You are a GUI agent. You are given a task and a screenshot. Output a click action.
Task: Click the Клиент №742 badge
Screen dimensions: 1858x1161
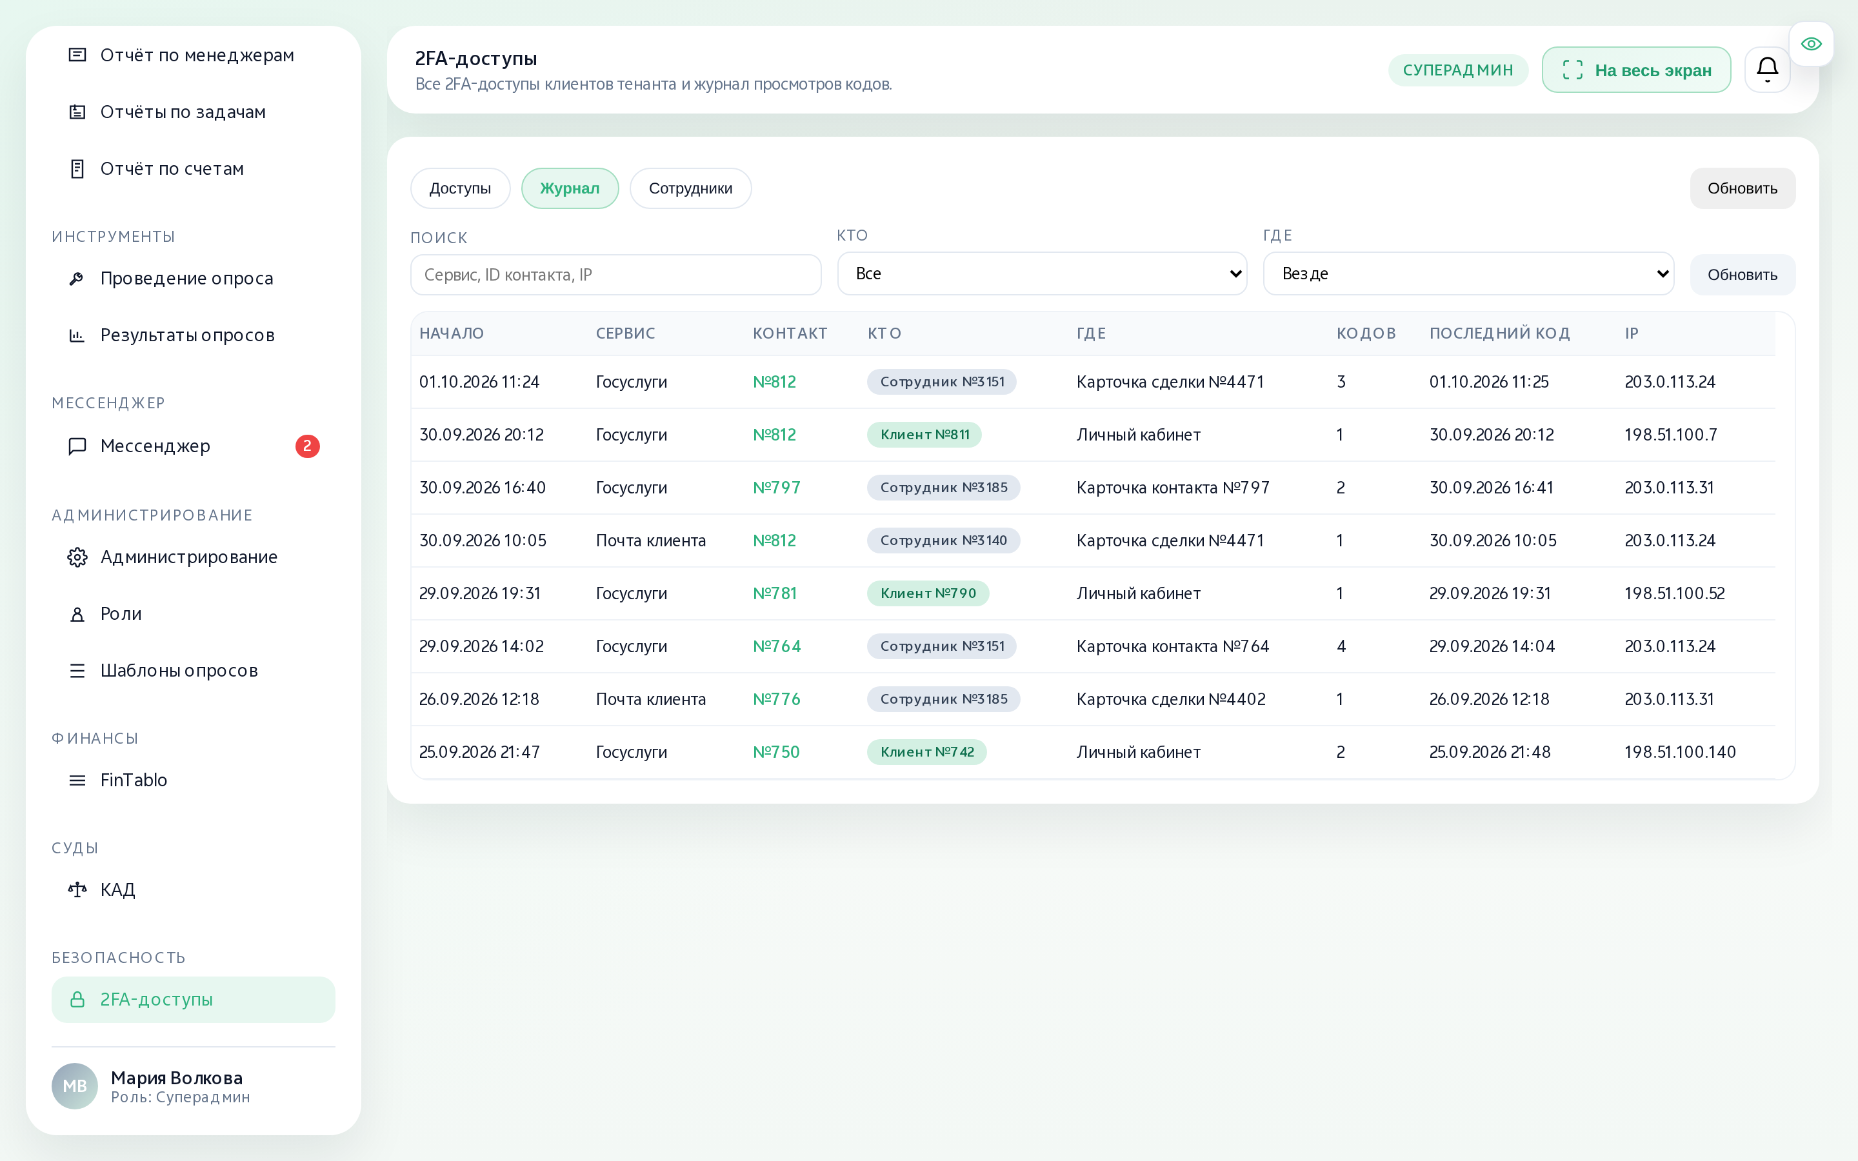click(x=926, y=753)
